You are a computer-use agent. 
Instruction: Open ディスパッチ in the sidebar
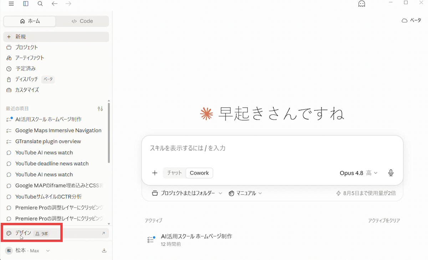coord(56,79)
